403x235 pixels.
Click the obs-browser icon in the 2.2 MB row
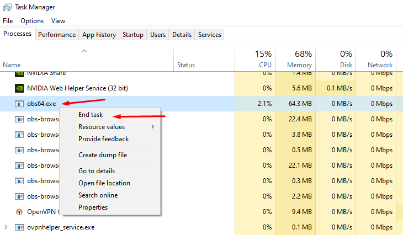[19, 196]
